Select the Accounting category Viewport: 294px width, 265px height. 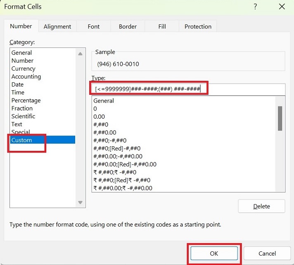pyautogui.click(x=26, y=77)
